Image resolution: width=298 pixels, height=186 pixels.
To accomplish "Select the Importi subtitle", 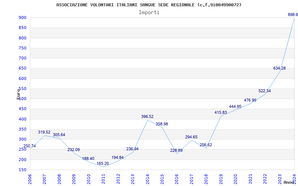I will 149,13.
